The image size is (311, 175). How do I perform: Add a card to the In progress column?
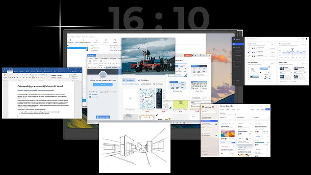[x=245, y=120]
